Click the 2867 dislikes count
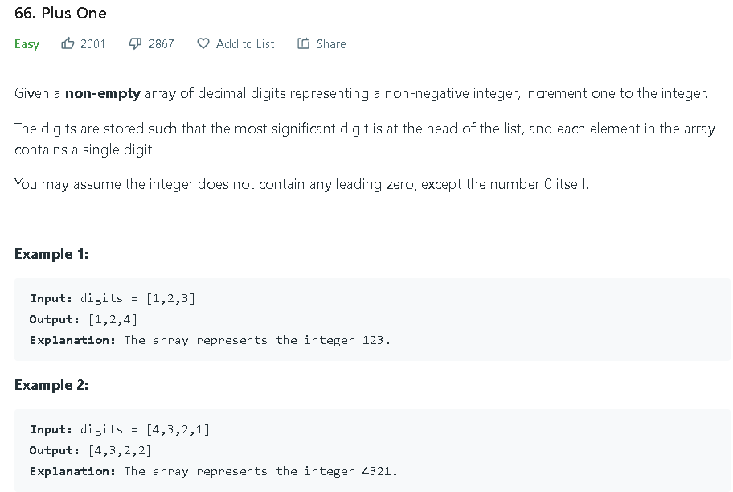The height and width of the screenshot is (492, 733). click(161, 44)
